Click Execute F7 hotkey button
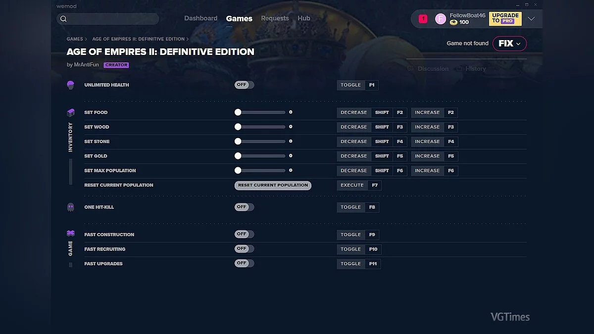Image resolution: width=594 pixels, height=334 pixels. [359, 185]
